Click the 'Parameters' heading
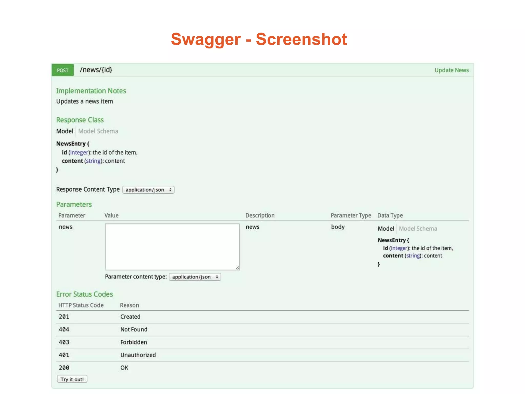The image size is (525, 394). (x=74, y=204)
